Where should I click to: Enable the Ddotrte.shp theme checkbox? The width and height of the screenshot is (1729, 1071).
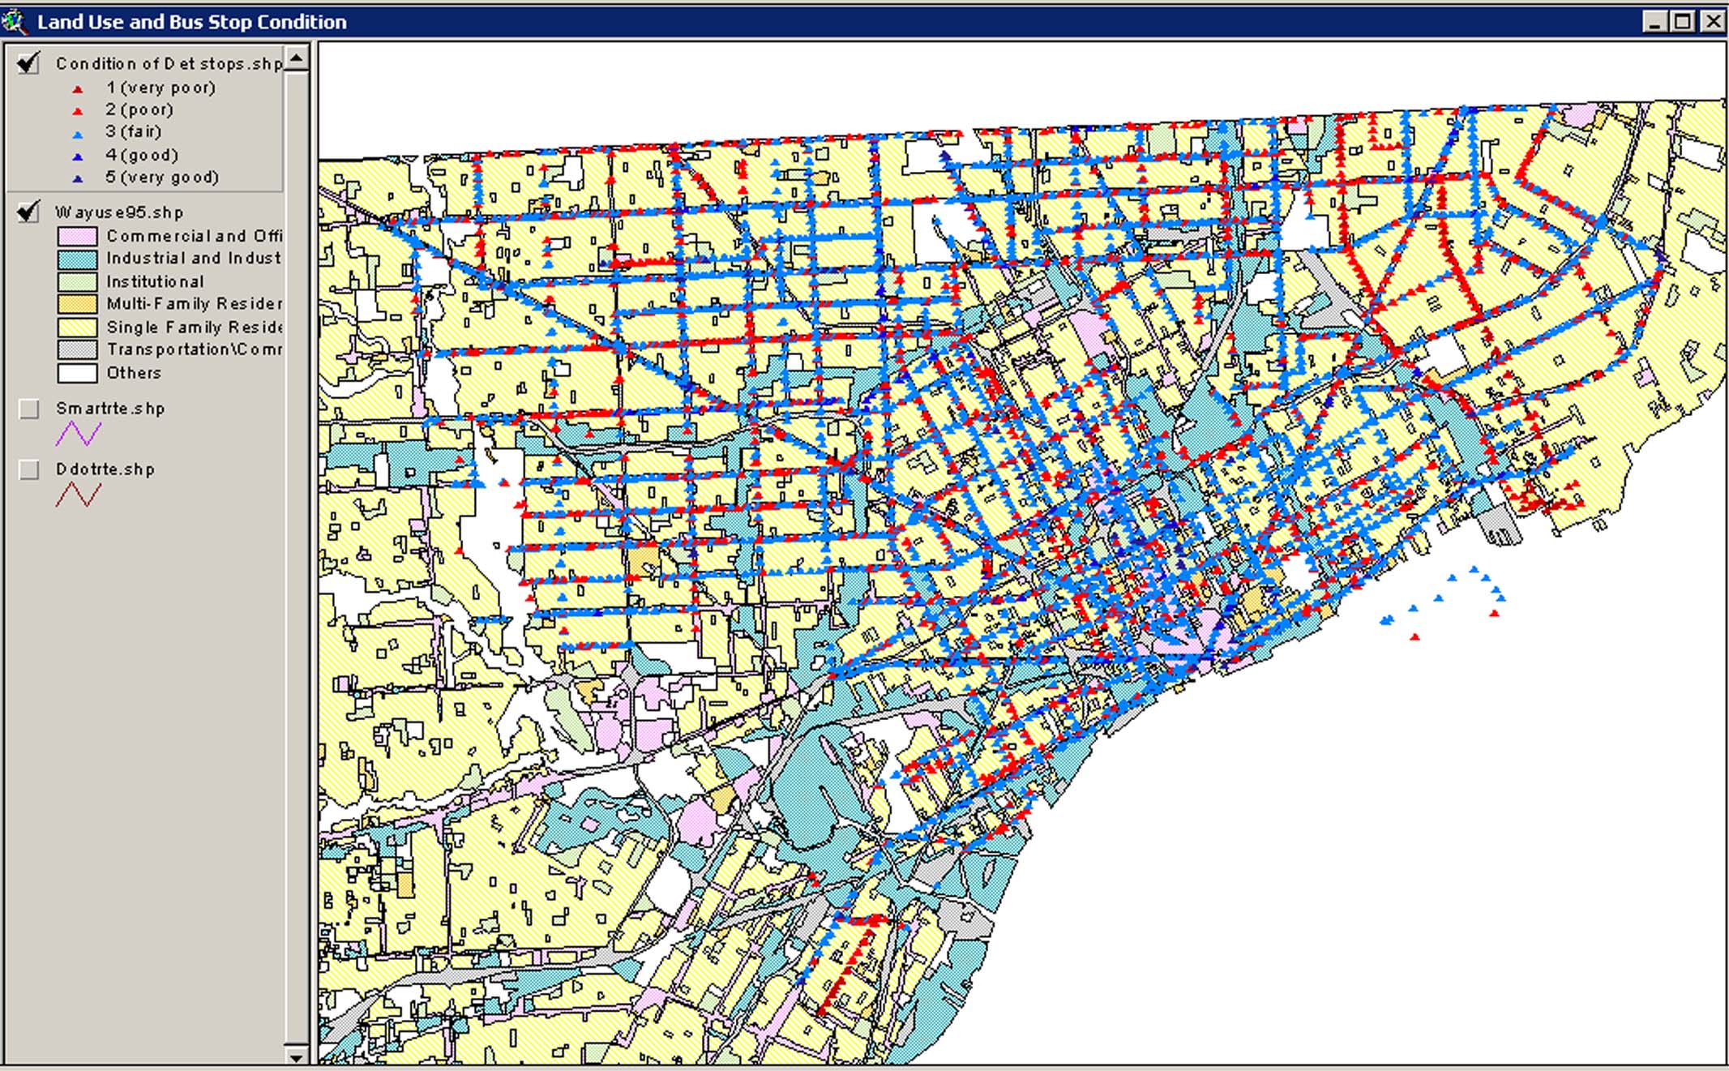[29, 469]
